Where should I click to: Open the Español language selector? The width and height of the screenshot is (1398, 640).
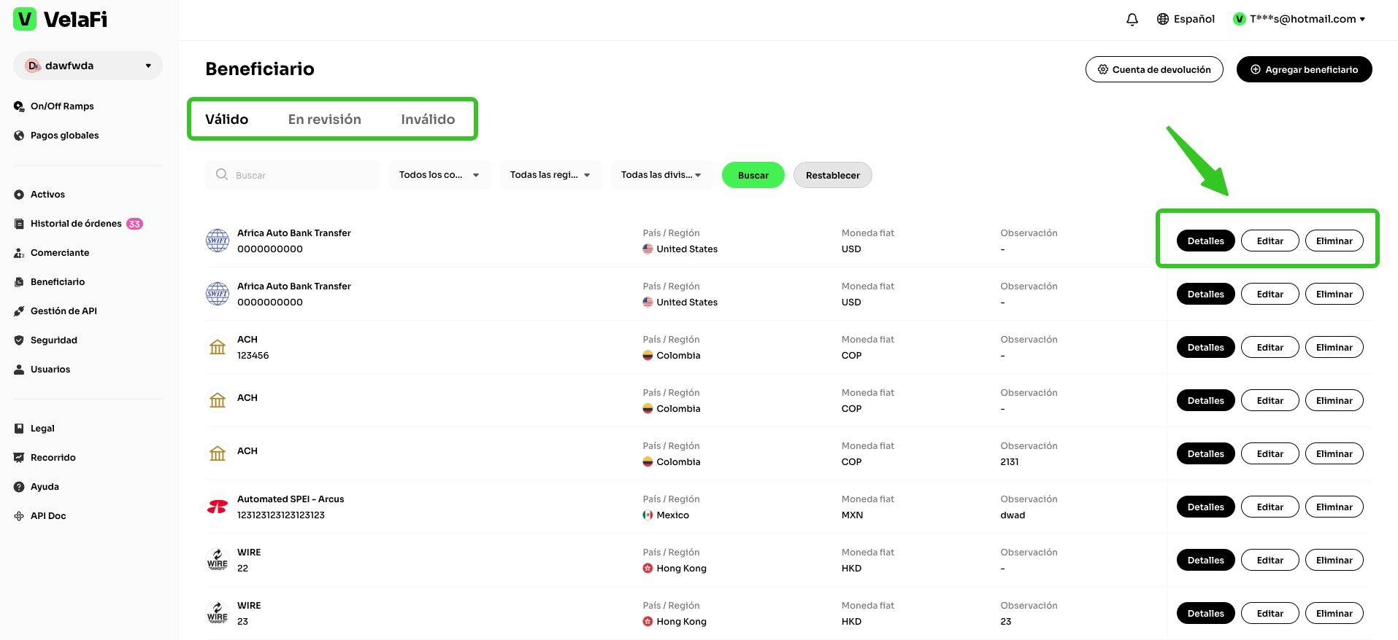point(1186,20)
